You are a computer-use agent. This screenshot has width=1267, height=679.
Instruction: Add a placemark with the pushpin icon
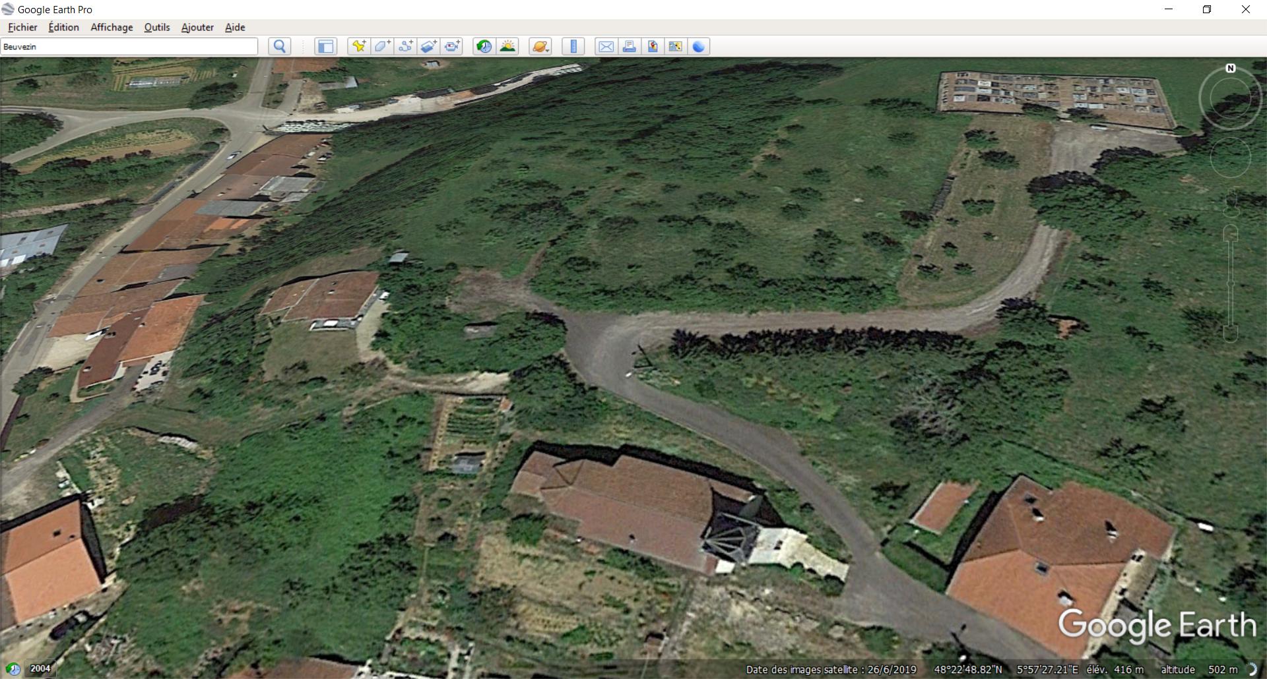pyautogui.click(x=359, y=46)
